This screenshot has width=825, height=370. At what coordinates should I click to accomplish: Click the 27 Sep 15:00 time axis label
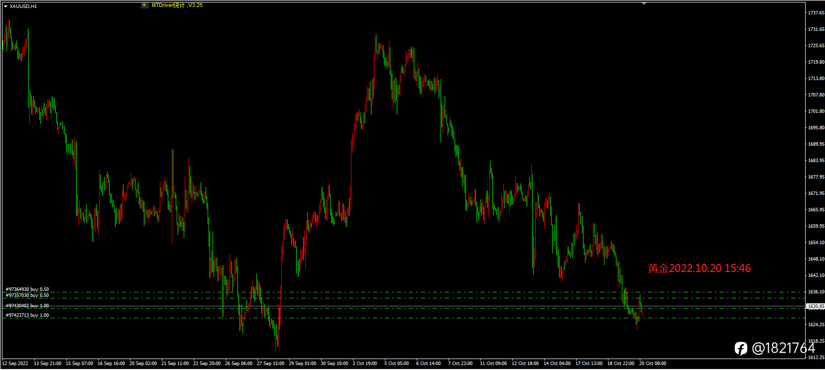point(270,364)
